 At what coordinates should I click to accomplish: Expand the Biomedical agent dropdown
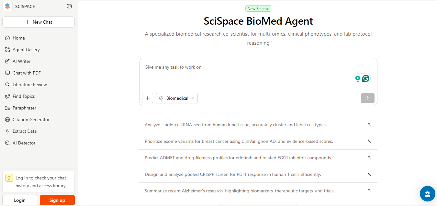point(177,98)
